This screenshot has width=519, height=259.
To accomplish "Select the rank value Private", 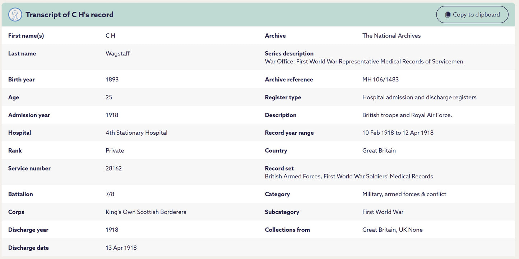I will click(115, 150).
